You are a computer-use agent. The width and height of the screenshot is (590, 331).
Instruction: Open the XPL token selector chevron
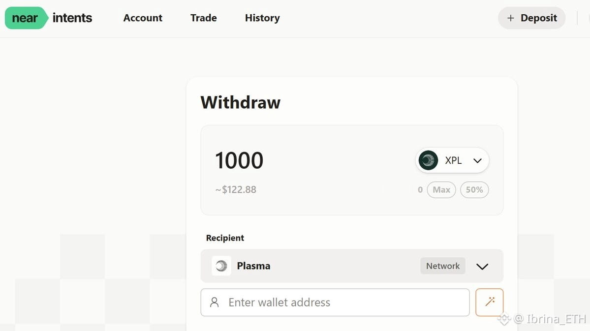(x=477, y=161)
